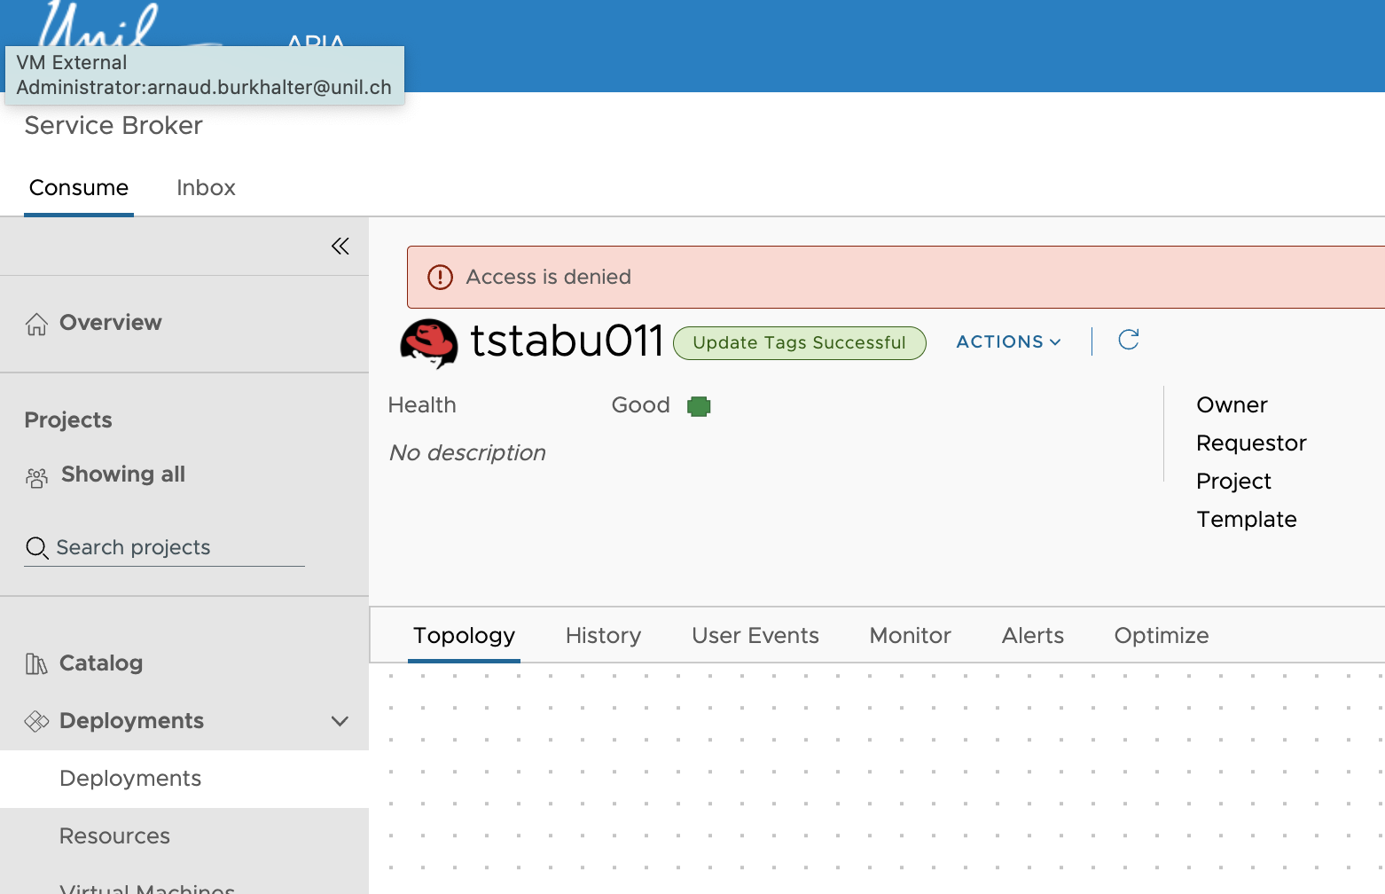This screenshot has height=894, width=1385.
Task: Click the Deployments diamond icon
Action: [x=36, y=721]
